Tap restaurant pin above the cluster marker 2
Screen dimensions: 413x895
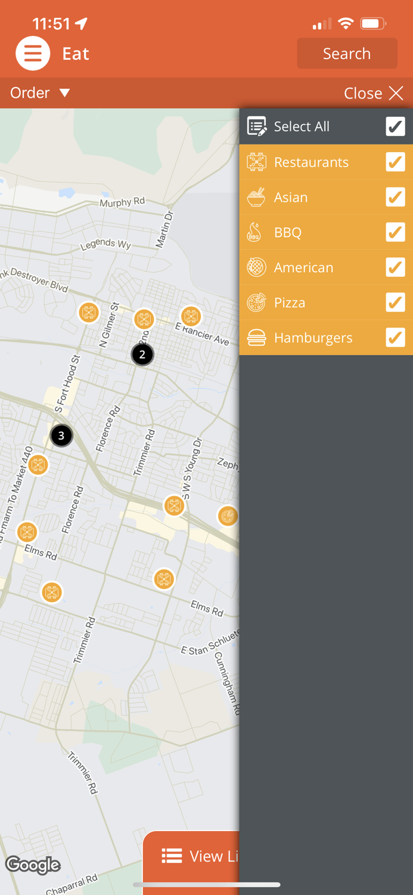point(144,319)
